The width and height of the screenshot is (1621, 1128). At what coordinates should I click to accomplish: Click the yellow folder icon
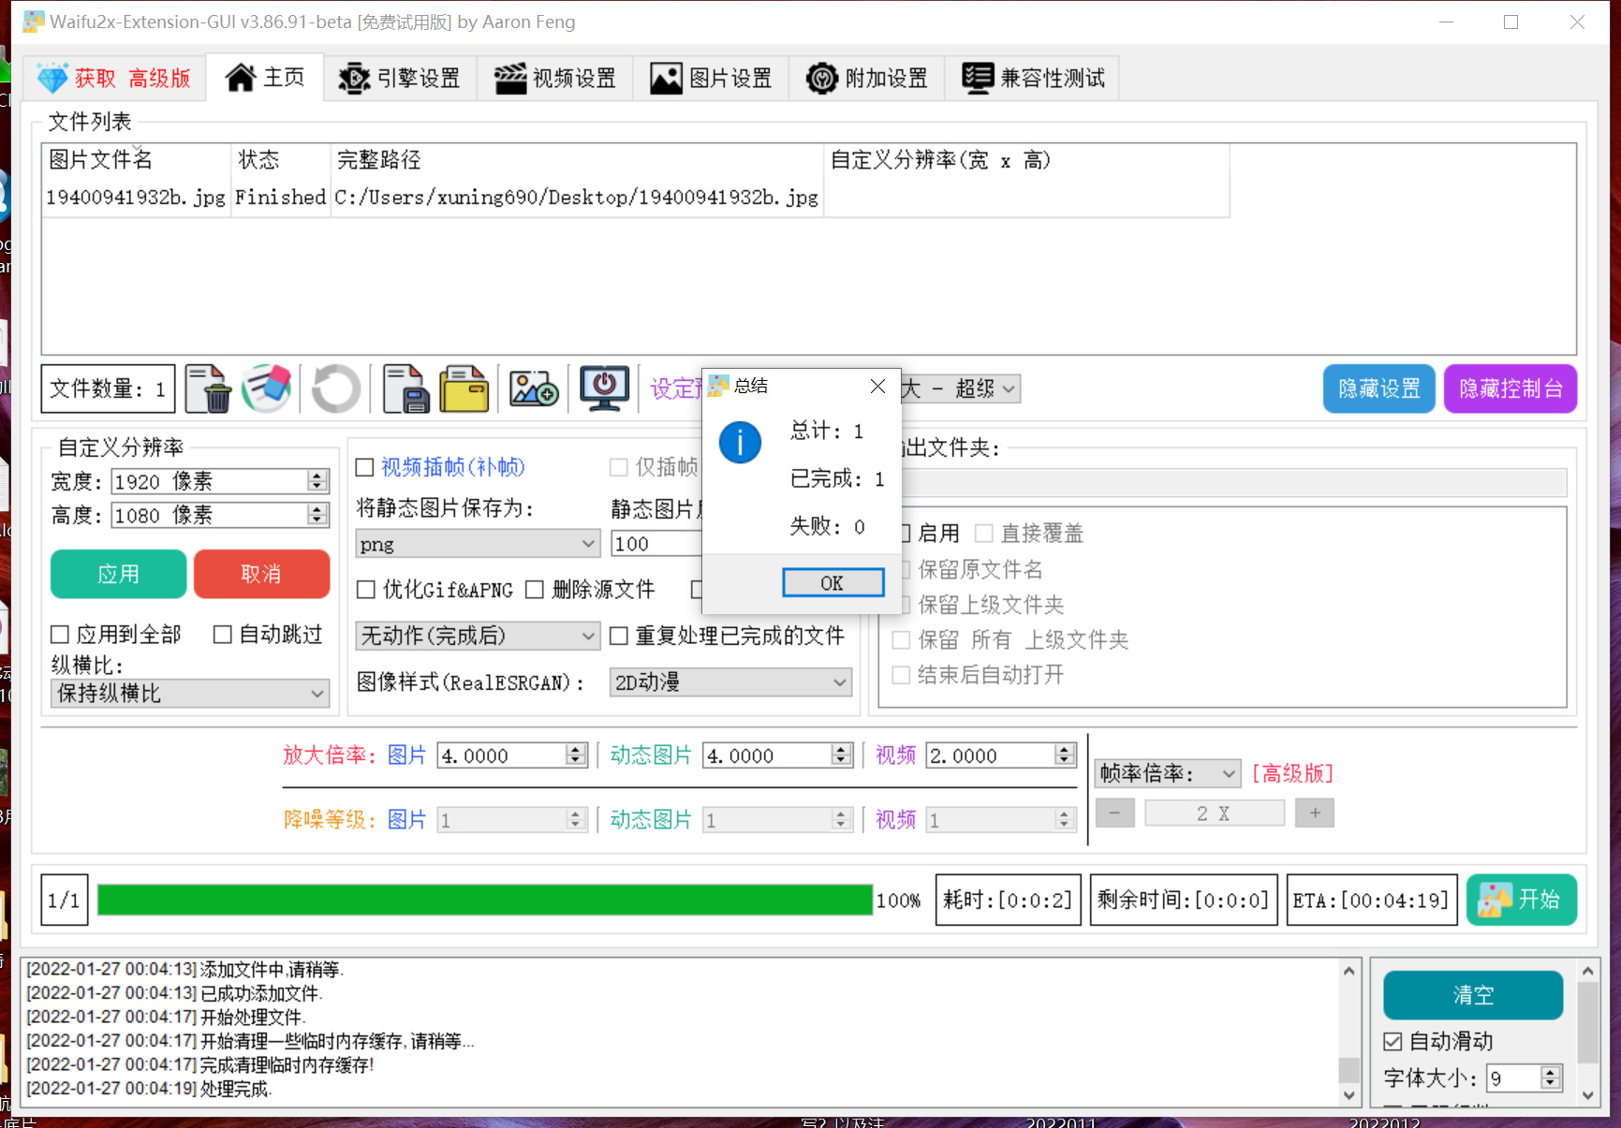click(464, 388)
